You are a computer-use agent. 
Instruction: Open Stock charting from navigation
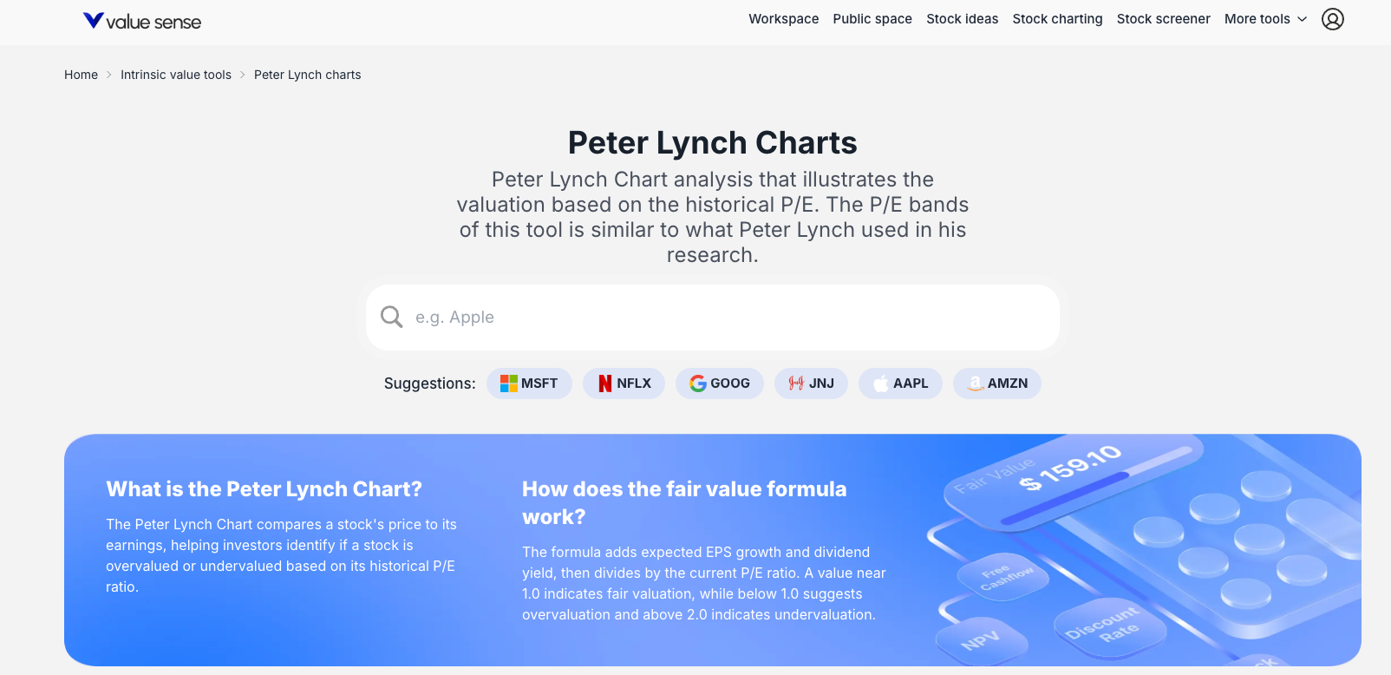[1058, 19]
